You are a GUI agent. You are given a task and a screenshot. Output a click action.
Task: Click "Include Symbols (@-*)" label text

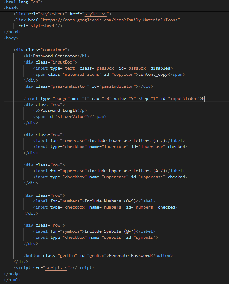coord(110,231)
